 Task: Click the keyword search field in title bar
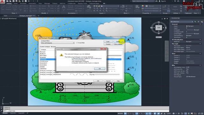143,1
